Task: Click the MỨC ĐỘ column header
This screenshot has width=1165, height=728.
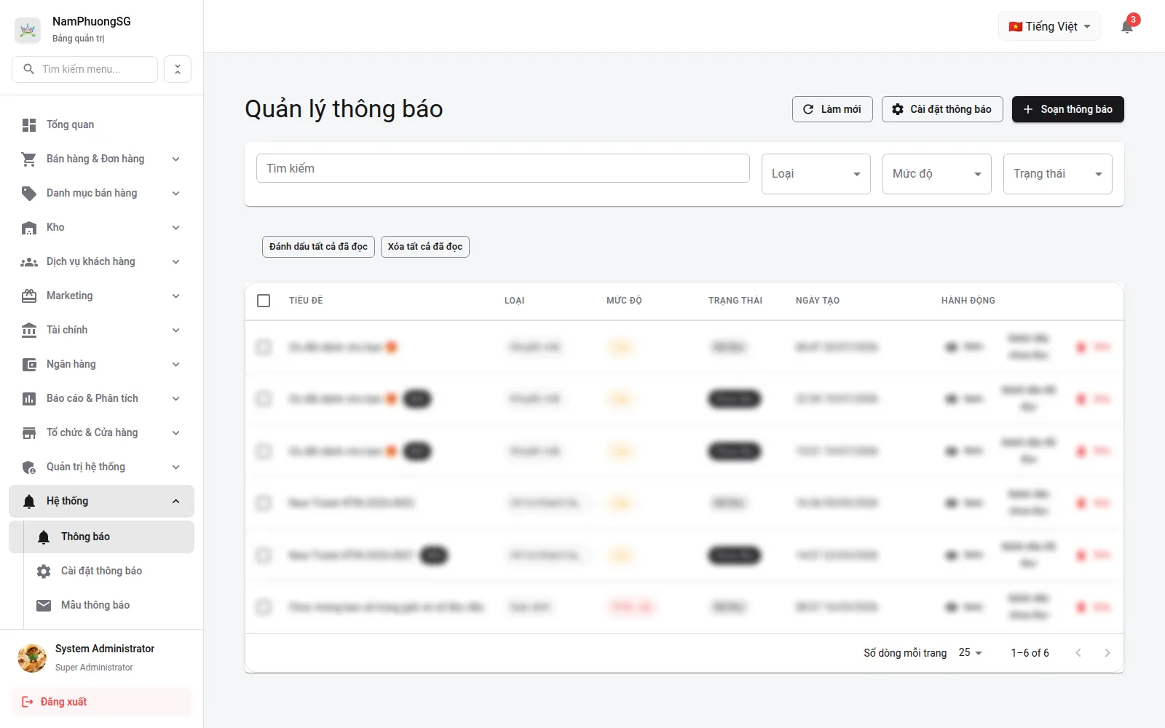Action: 624,301
